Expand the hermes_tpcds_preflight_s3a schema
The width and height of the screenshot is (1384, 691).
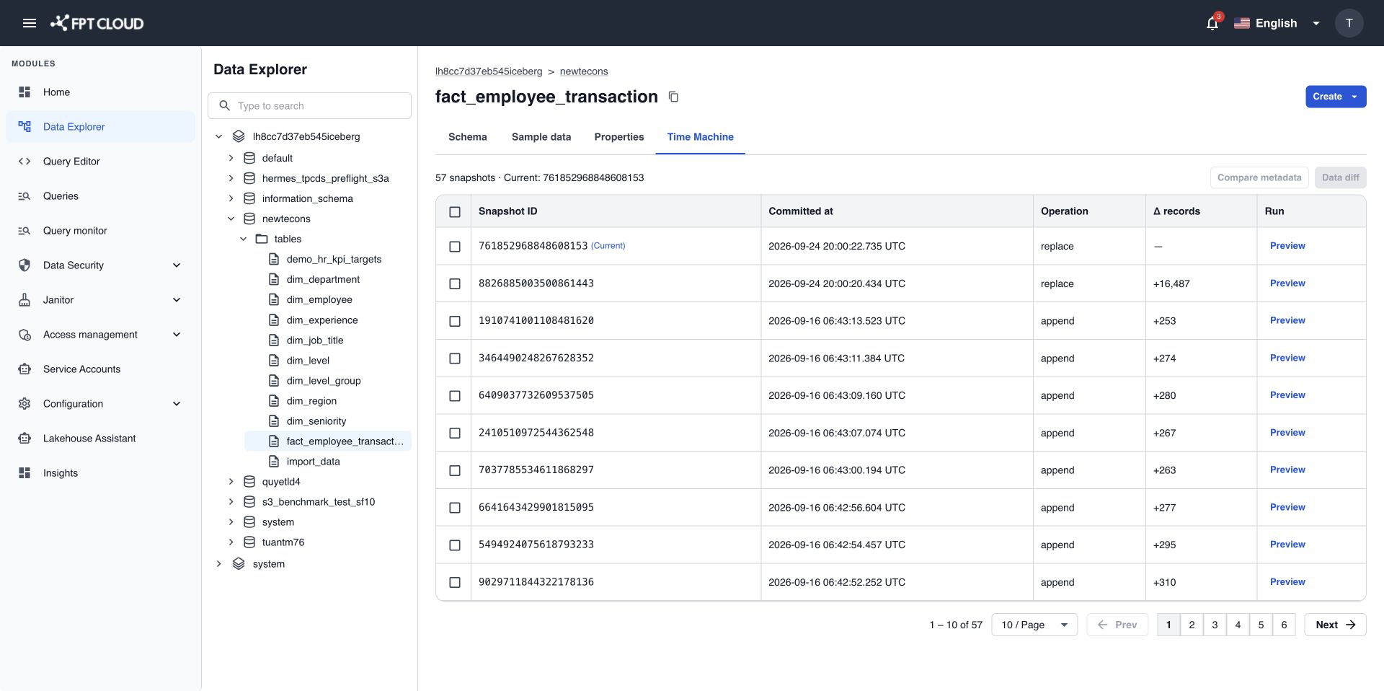231,178
